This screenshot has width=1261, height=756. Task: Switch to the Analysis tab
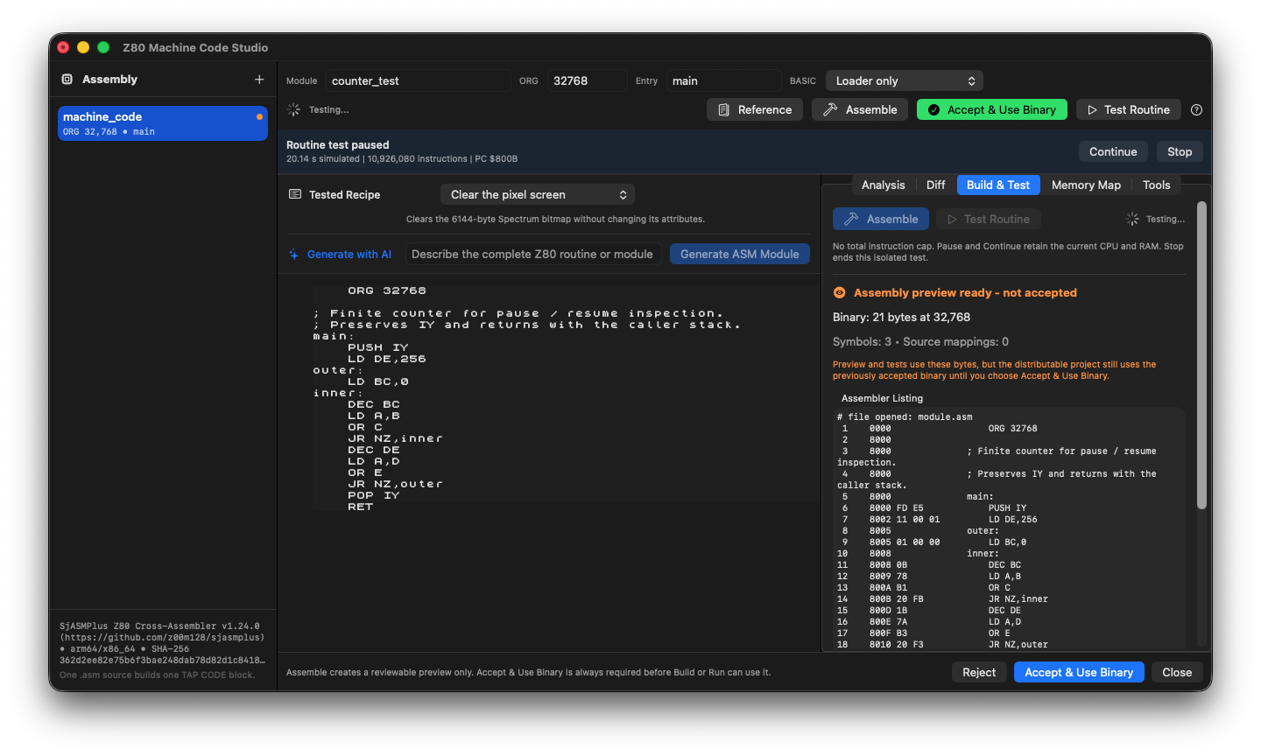[x=884, y=185]
